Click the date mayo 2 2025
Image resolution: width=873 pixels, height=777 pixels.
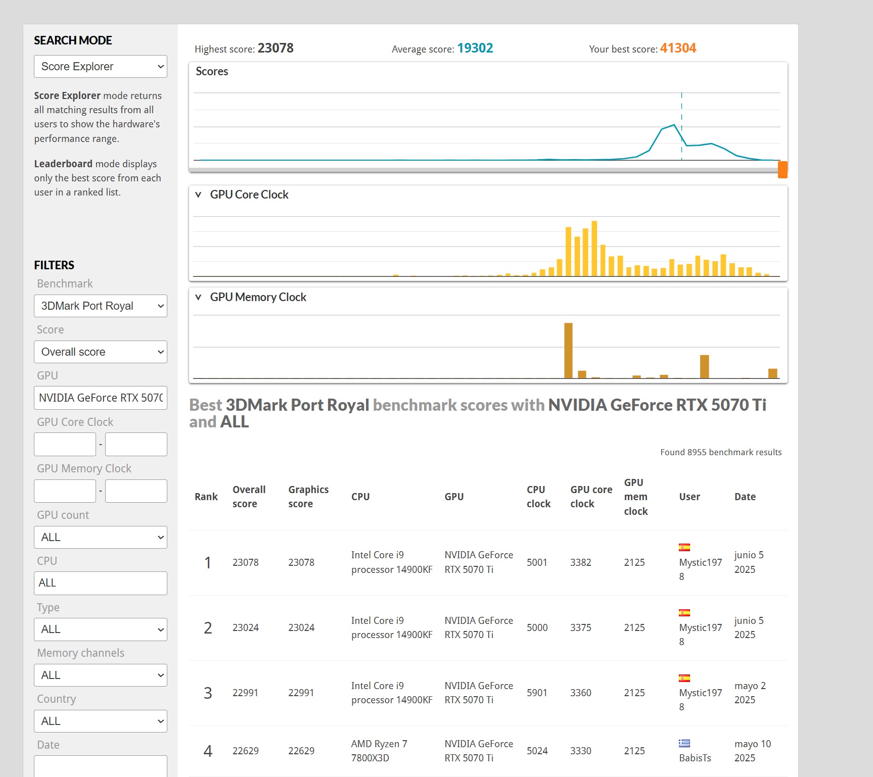(750, 693)
